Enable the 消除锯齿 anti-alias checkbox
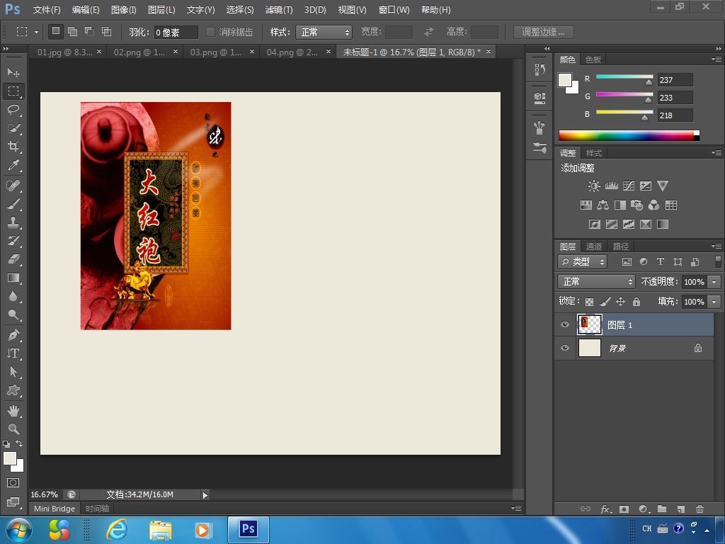Screen dimensions: 725x544 pyautogui.click(x=210, y=32)
